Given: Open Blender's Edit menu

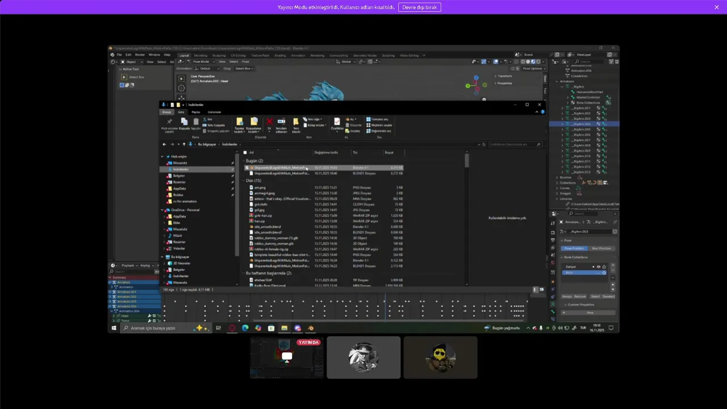Looking at the screenshot, I should 128,55.
